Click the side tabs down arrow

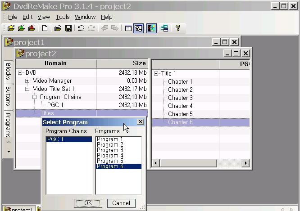9,152
